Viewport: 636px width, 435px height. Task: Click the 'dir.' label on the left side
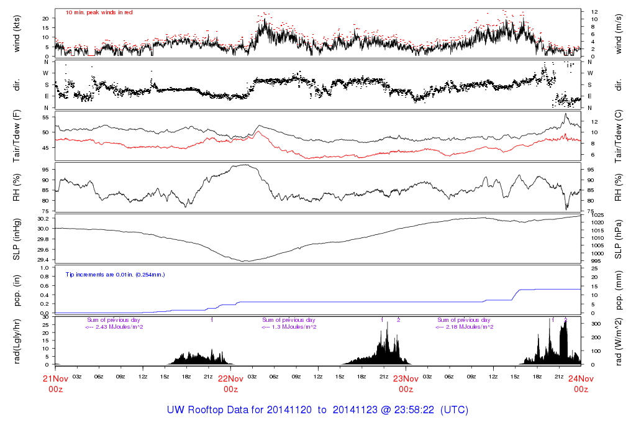point(17,85)
